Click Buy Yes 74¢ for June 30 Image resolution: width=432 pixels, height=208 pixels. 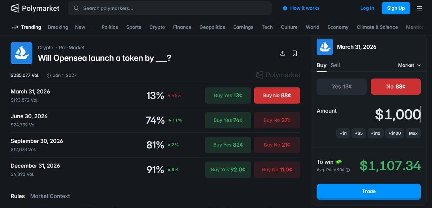coord(228,120)
